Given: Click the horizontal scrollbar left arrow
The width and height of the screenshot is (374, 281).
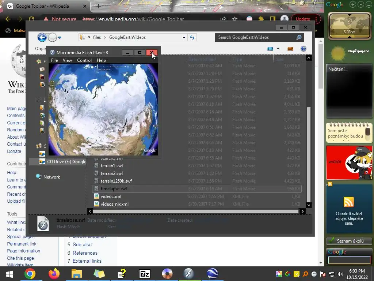Looking at the screenshot, I should coord(90,211).
